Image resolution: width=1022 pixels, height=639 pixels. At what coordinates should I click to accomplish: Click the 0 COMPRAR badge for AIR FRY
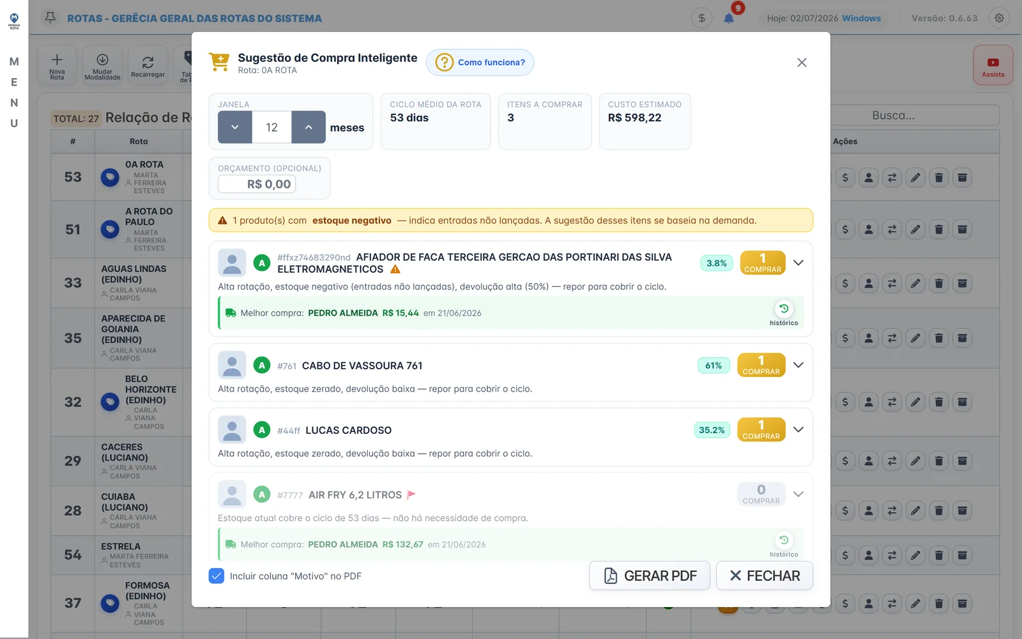(761, 494)
